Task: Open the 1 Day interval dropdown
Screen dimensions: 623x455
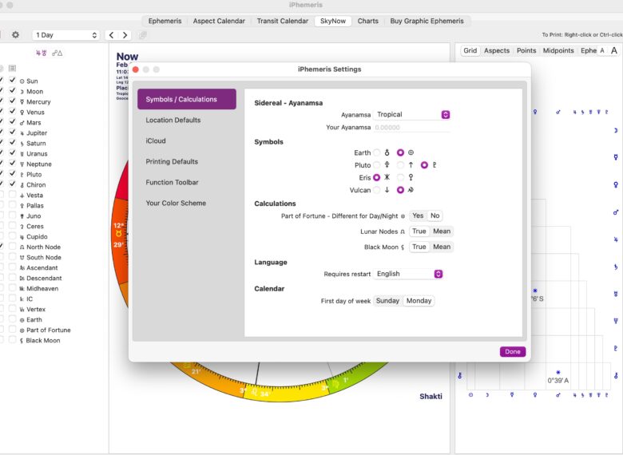Action: pyautogui.click(x=65, y=35)
